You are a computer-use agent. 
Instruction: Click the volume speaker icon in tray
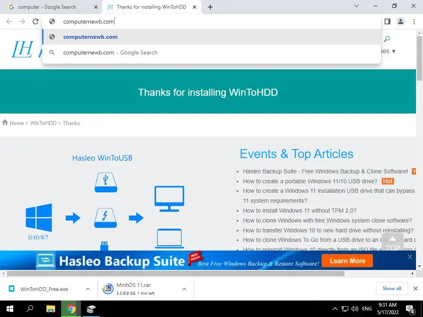coord(355,309)
